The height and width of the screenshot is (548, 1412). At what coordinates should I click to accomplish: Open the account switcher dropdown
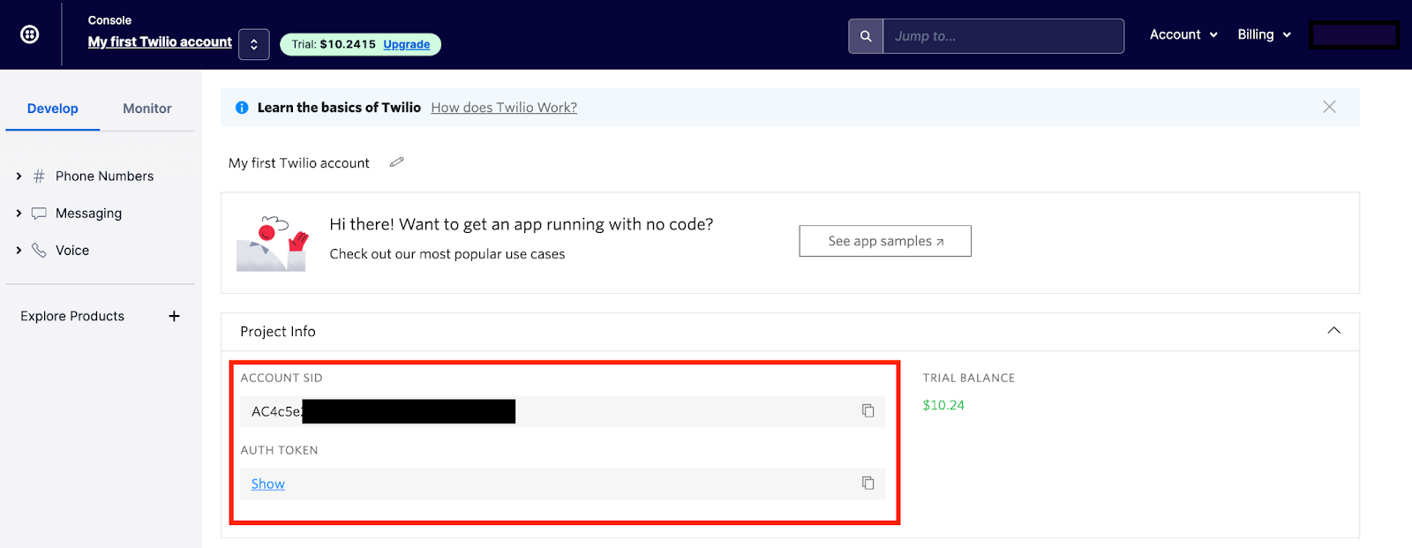[x=253, y=44]
